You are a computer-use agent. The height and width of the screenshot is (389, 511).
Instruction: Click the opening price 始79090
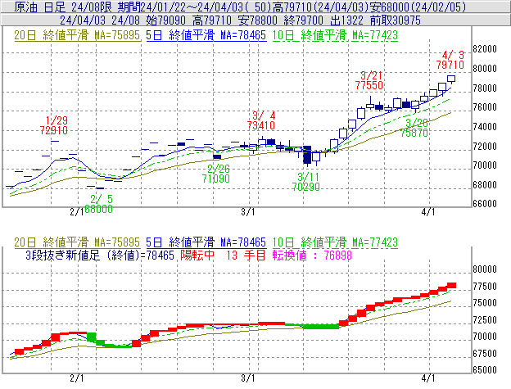[165, 20]
